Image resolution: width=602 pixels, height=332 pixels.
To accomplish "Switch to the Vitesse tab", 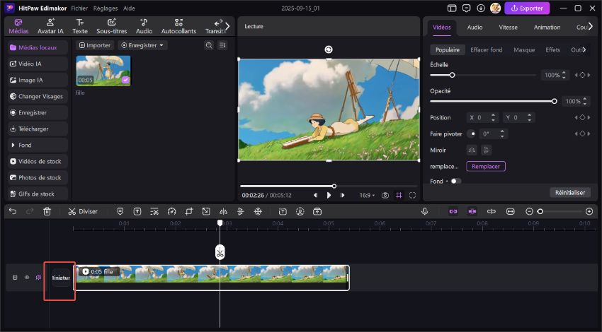I will click(x=508, y=27).
